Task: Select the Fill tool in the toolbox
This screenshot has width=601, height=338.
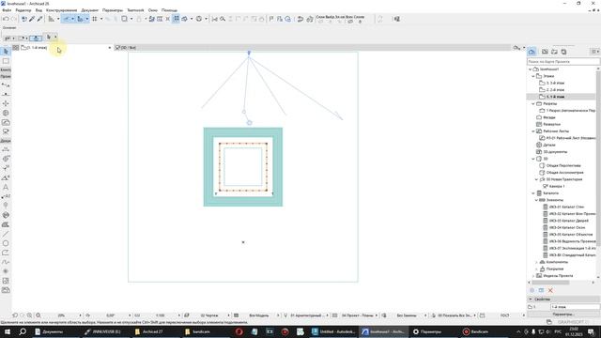Action: pos(6,224)
